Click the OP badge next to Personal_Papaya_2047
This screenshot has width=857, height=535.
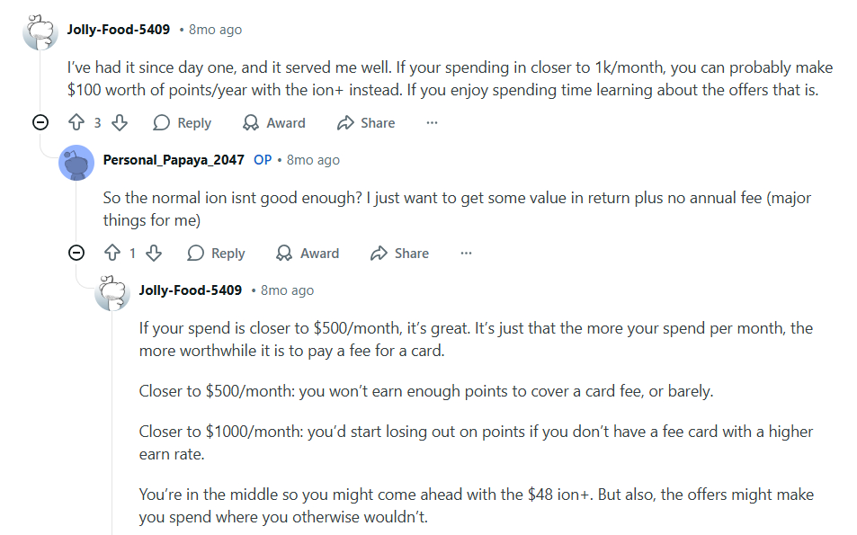click(x=261, y=159)
